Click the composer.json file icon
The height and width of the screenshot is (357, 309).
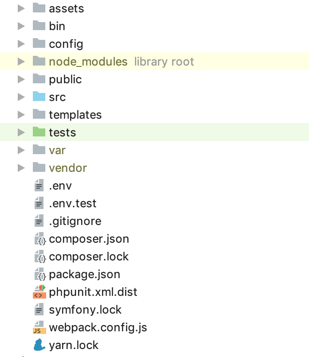40,239
